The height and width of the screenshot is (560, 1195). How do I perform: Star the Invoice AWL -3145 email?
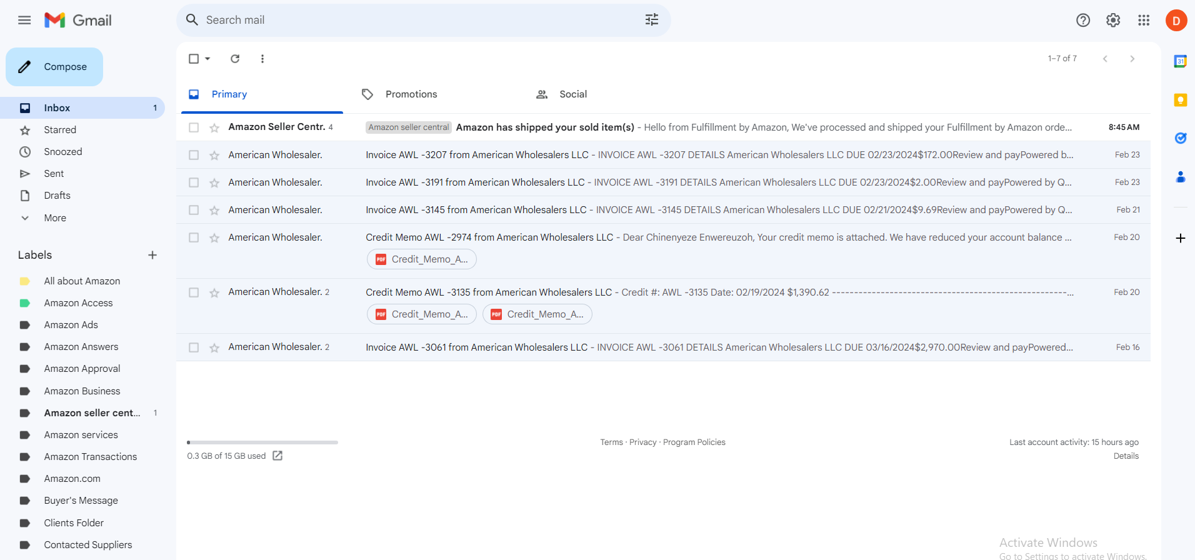tap(214, 211)
